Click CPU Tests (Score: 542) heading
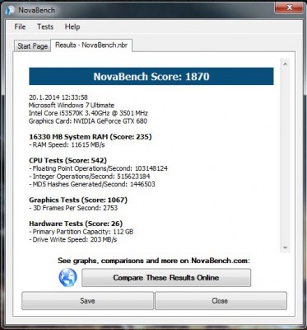 tap(67, 161)
